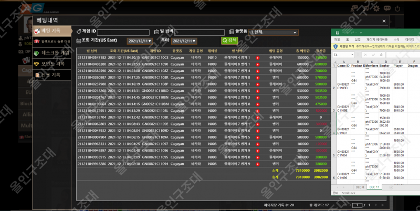The width and height of the screenshot is (420, 211).
Task: Click Excel insert function fx icon
Action: pyautogui.click(x=381, y=55)
